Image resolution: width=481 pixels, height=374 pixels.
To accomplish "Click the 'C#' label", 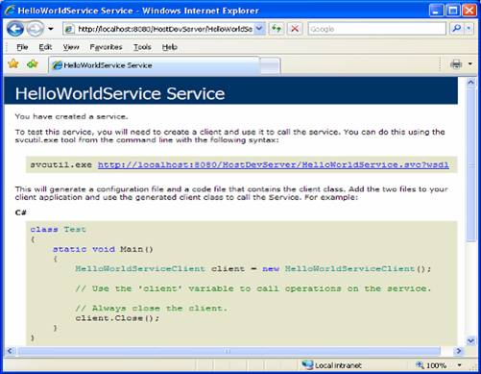I will click(21, 212).
